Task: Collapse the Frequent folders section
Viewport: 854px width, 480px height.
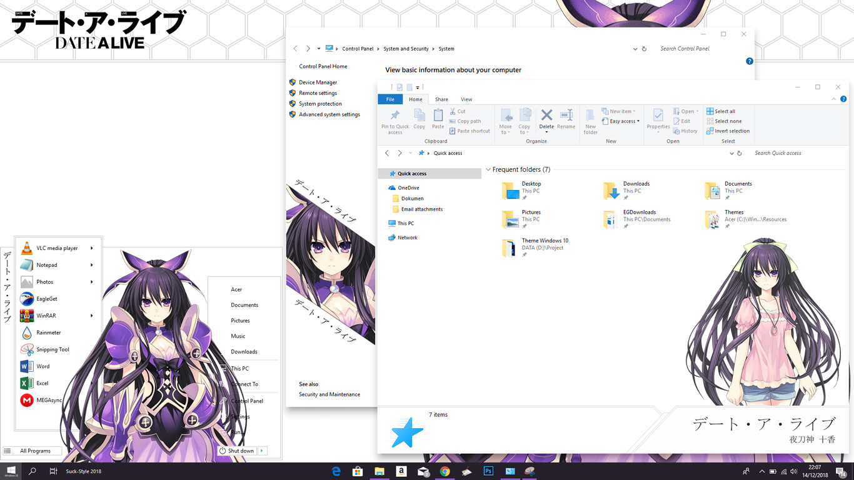Action: (x=488, y=170)
